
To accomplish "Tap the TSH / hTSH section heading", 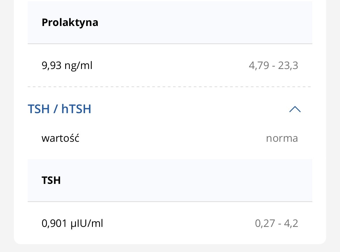I will (x=59, y=109).
